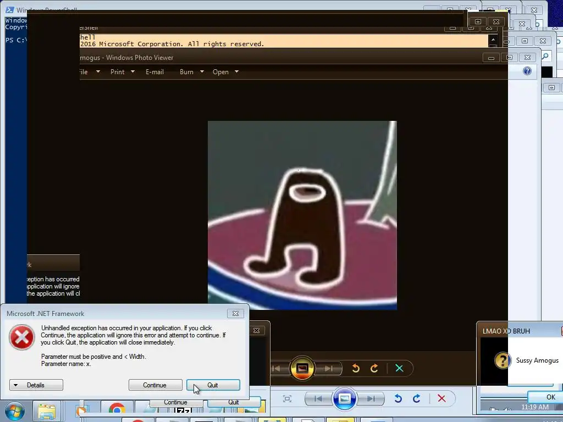563x422 pixels.
Task: Go to previous image in dark Photo Viewer
Action: (x=277, y=369)
